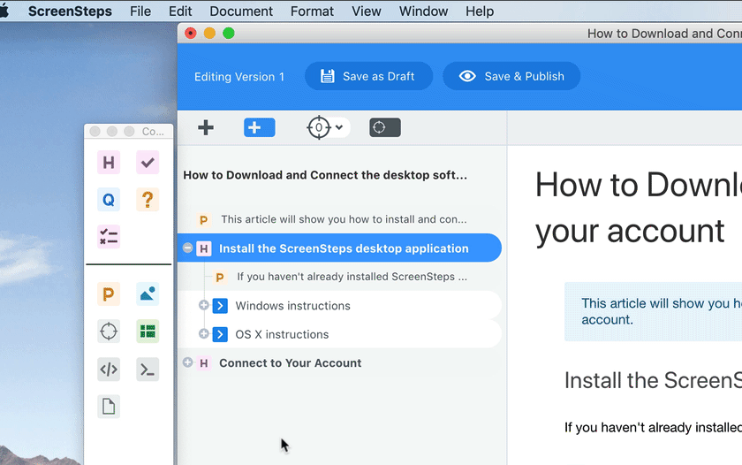The height and width of the screenshot is (465, 742).
Task: Open the Window menu
Action: tap(423, 11)
